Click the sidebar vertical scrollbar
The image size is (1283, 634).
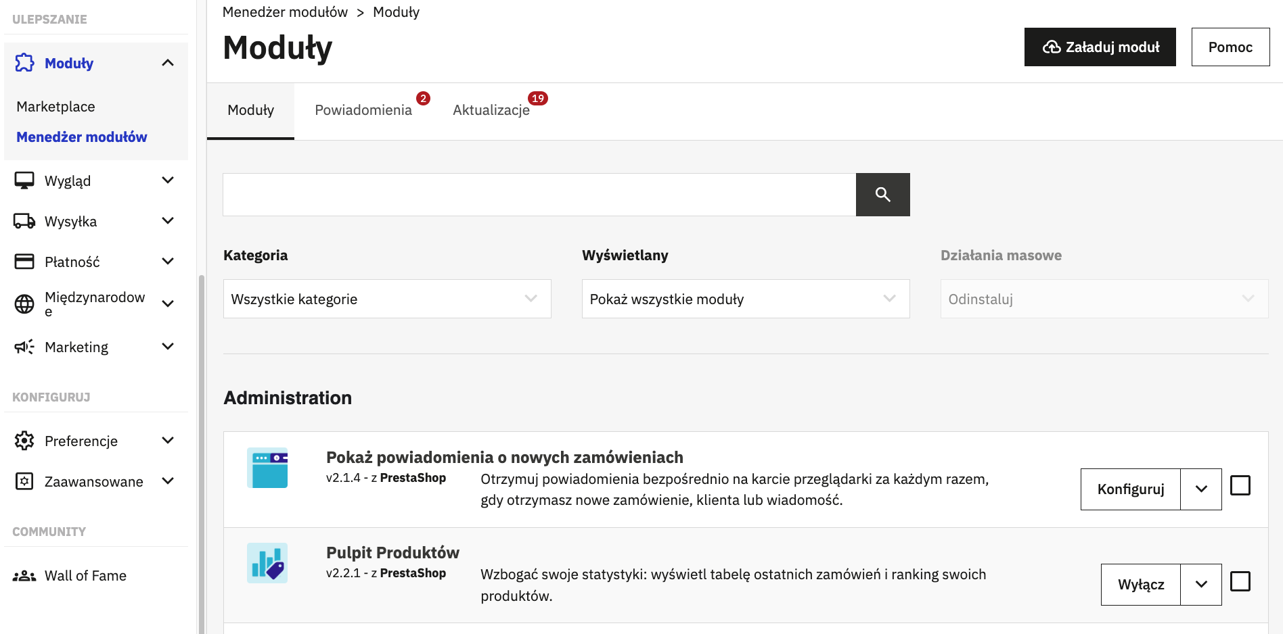201,453
